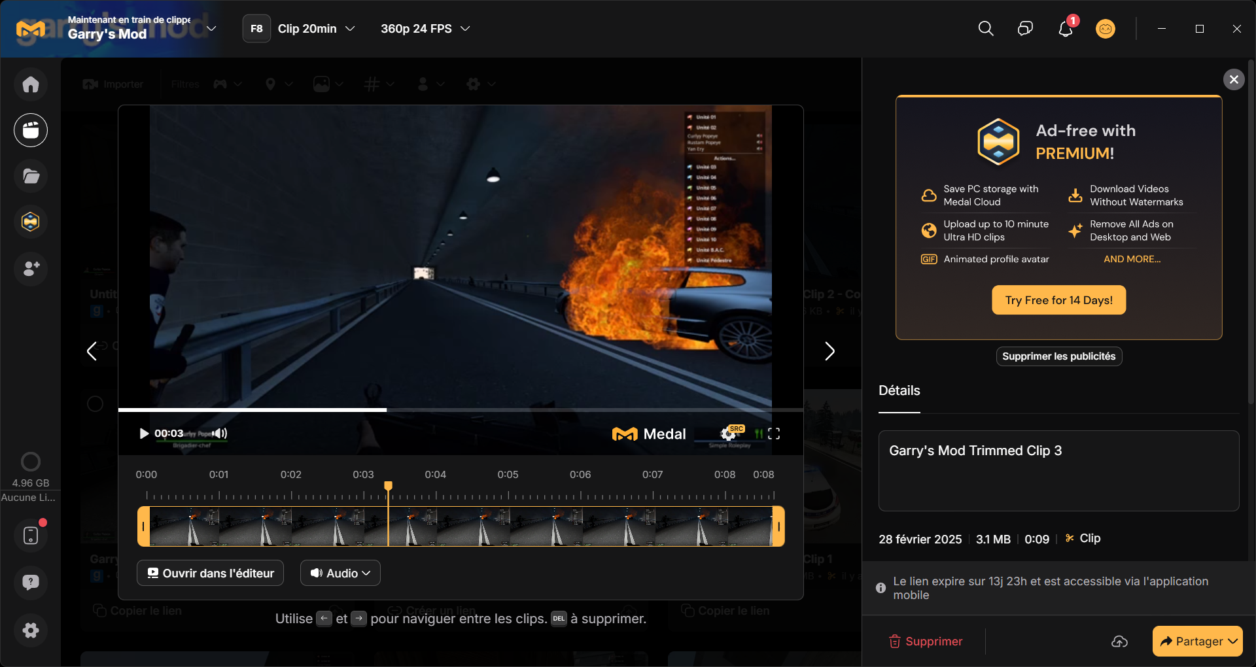The width and height of the screenshot is (1256, 667).
Task: Open notifications bell with badge
Action: [1066, 29]
